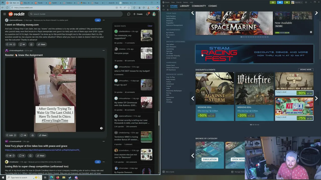Open Steam notifications bell button
Screen dimensions: 321x180
click(287, 2)
